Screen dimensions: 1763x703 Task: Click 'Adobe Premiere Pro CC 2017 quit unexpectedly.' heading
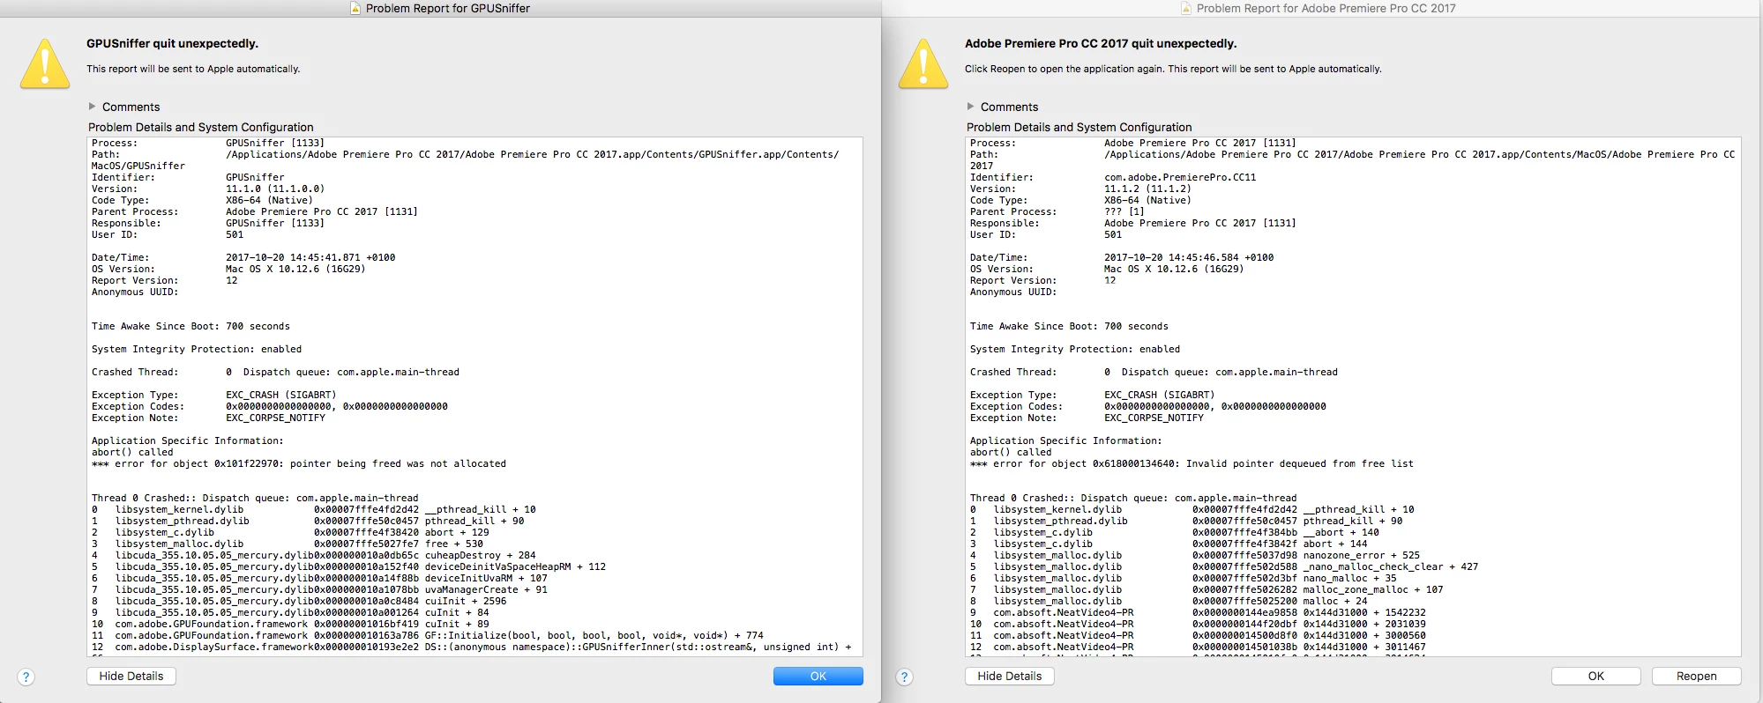[x=1101, y=43]
